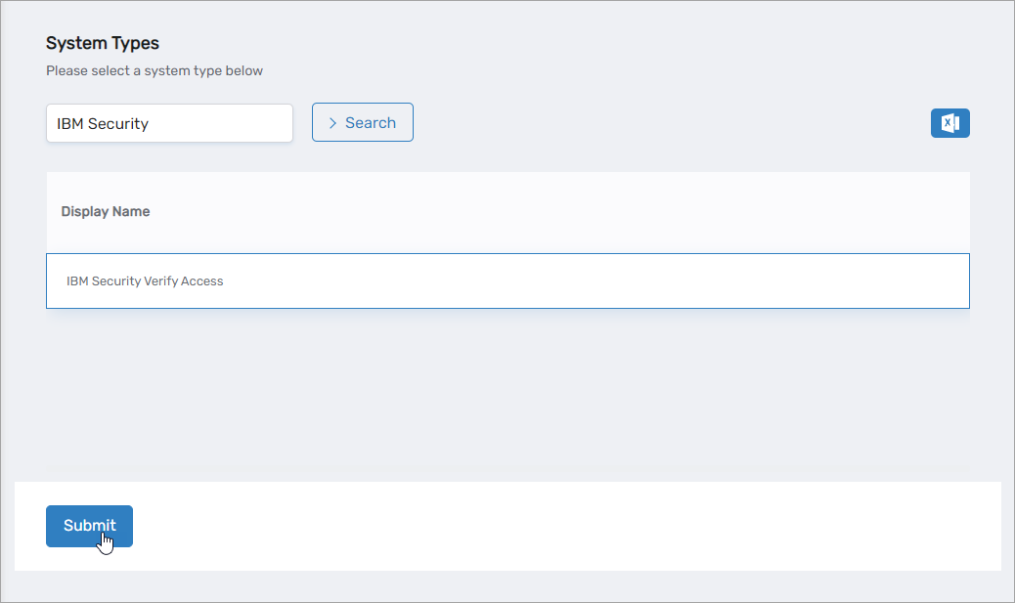
Task: Click the word "Name" in the column header
Action: [132, 211]
